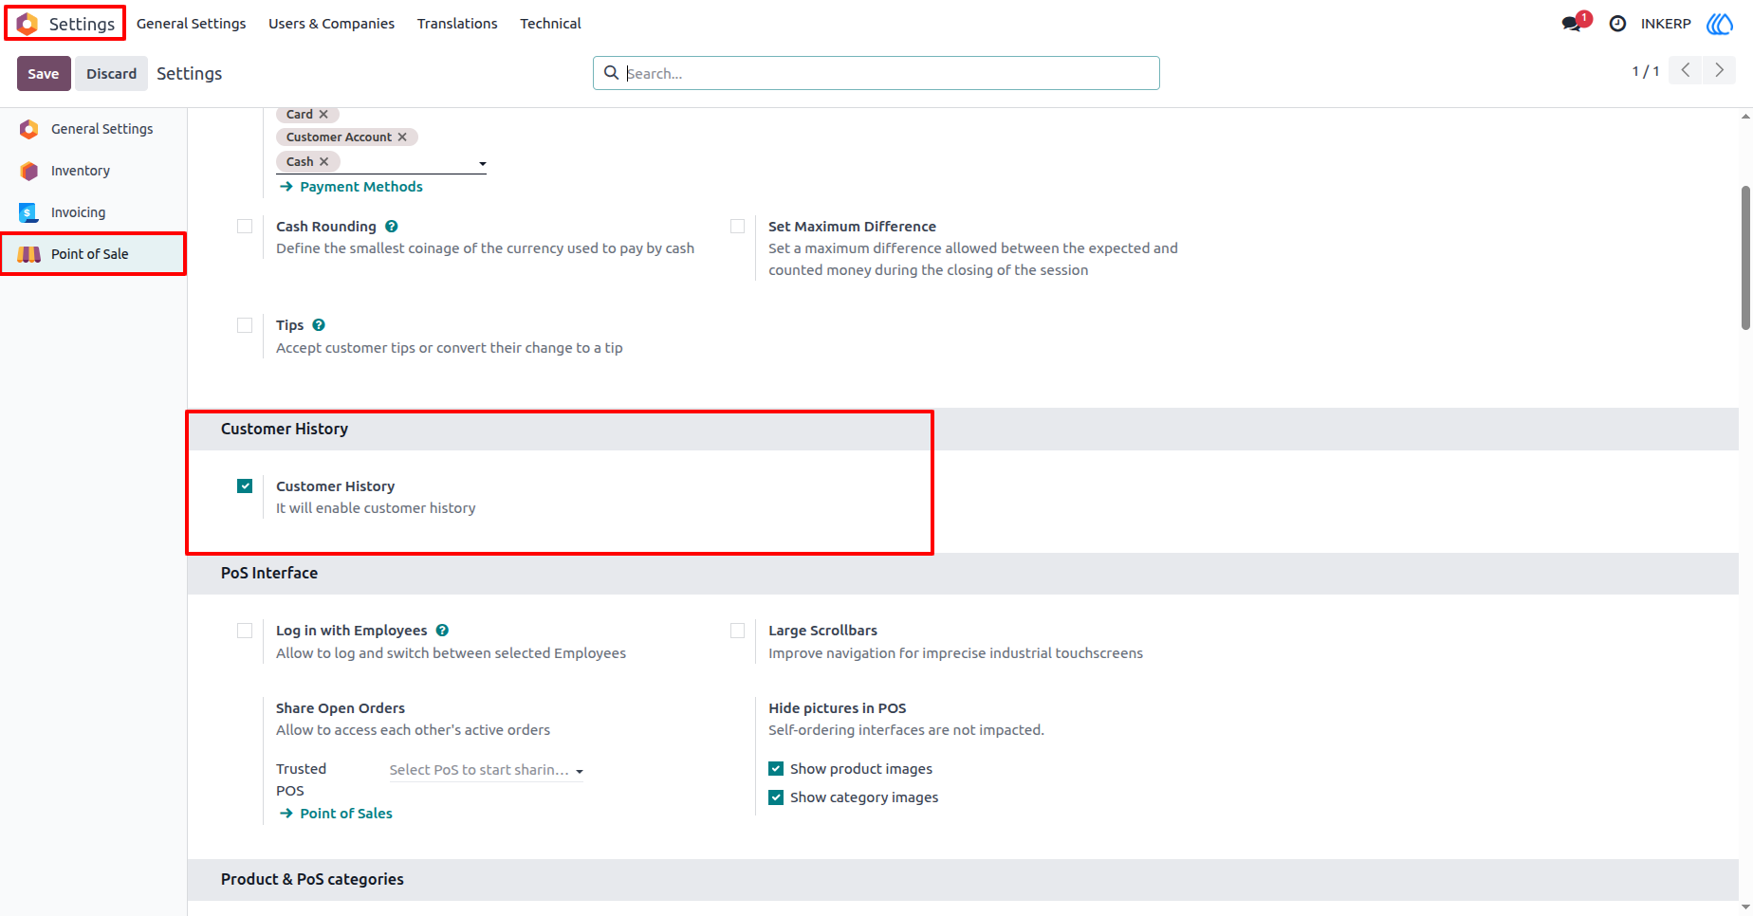Click the Save button
Viewport: 1753px width, 916px height.
44,73
